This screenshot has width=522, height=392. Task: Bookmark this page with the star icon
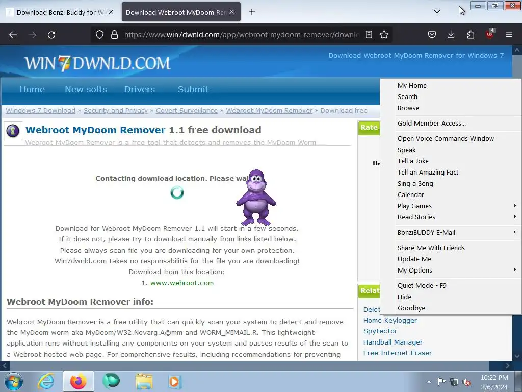click(x=384, y=35)
